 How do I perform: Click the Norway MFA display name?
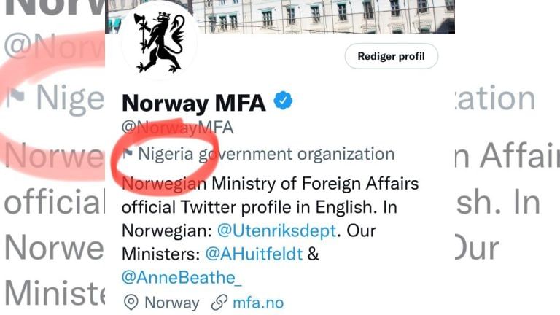pos(193,102)
